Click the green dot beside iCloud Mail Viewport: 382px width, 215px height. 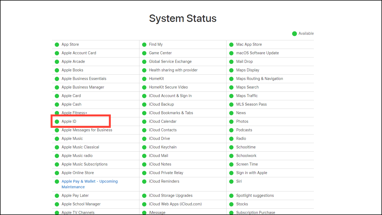click(144, 156)
